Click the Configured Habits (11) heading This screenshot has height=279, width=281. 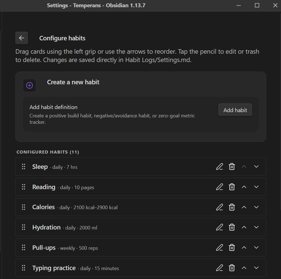pos(48,152)
